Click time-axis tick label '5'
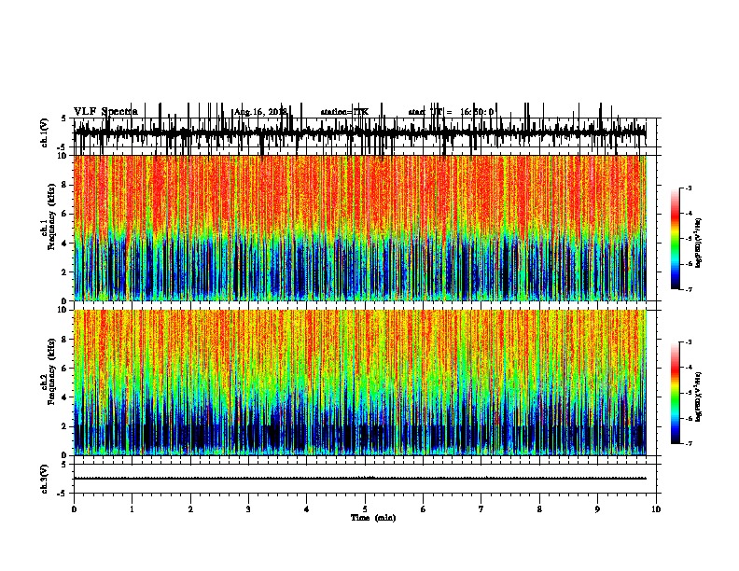Screen dimensions: 739x571 click(x=365, y=509)
